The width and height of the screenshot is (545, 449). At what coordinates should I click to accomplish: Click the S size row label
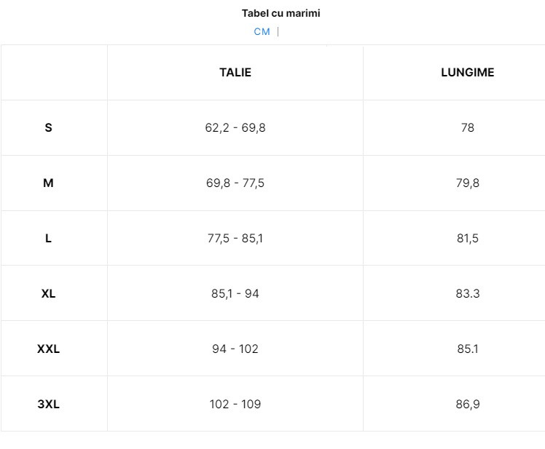coord(48,127)
